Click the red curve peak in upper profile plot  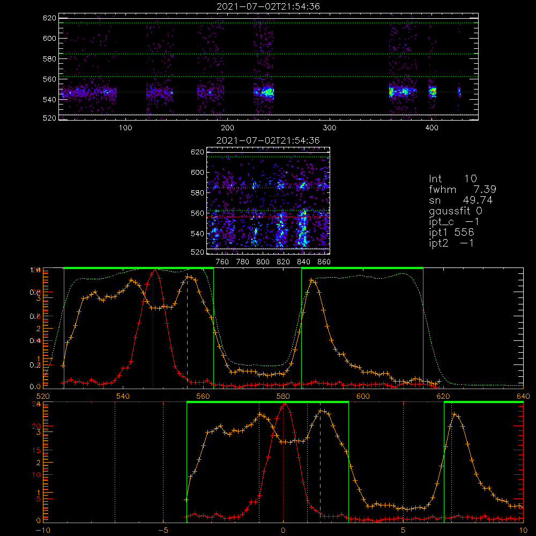(x=155, y=270)
